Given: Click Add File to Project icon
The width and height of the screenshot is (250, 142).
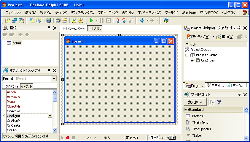Looking at the screenshot, I should tap(74, 20).
